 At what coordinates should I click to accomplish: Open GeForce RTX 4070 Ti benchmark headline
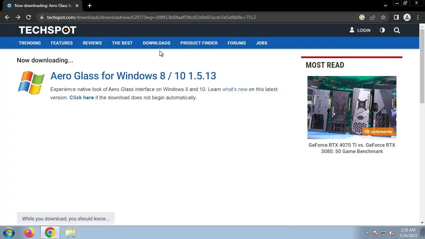pos(352,148)
